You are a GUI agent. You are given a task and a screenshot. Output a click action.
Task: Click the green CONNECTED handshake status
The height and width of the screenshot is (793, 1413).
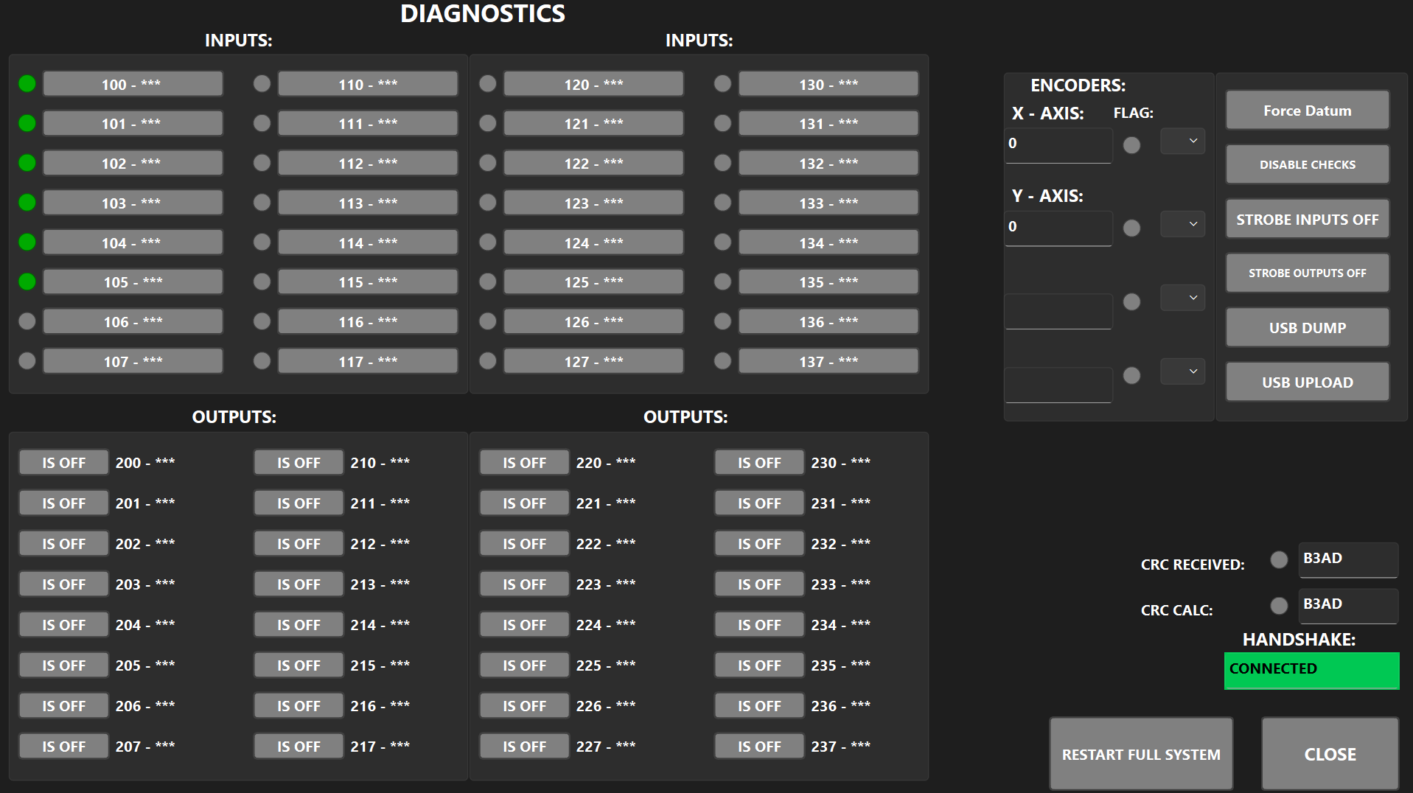[1312, 671]
